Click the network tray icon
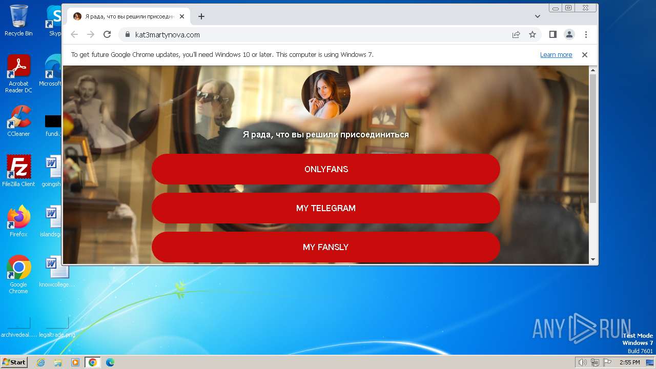656x369 pixels. (x=595, y=362)
